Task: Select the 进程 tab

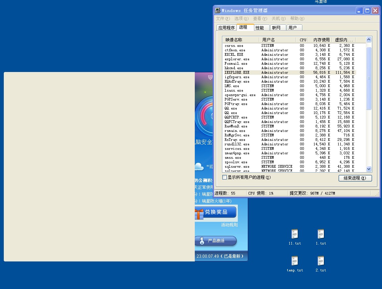Action: coord(245,27)
